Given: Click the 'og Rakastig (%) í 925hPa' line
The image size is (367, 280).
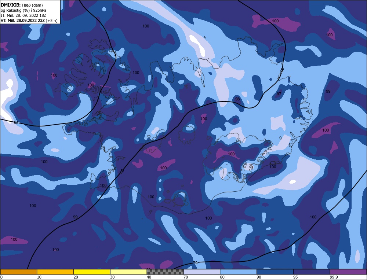Looking at the screenshot, I should coord(23,10).
